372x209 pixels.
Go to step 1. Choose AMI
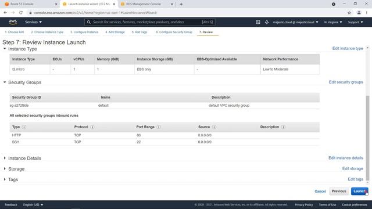pos(14,32)
